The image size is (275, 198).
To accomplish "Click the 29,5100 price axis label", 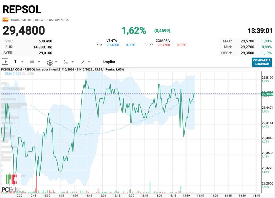I will pos(268,78).
